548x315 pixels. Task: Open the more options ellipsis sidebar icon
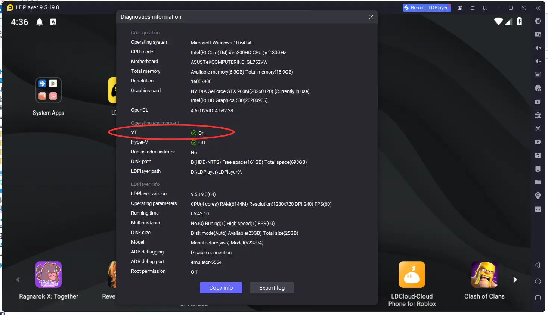tap(538, 209)
